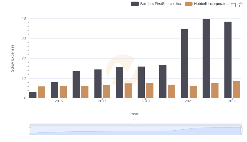The width and height of the screenshot is (247, 142).
Task: Click the Hubbell orange bar for 2015
Action: [x=63, y=92]
